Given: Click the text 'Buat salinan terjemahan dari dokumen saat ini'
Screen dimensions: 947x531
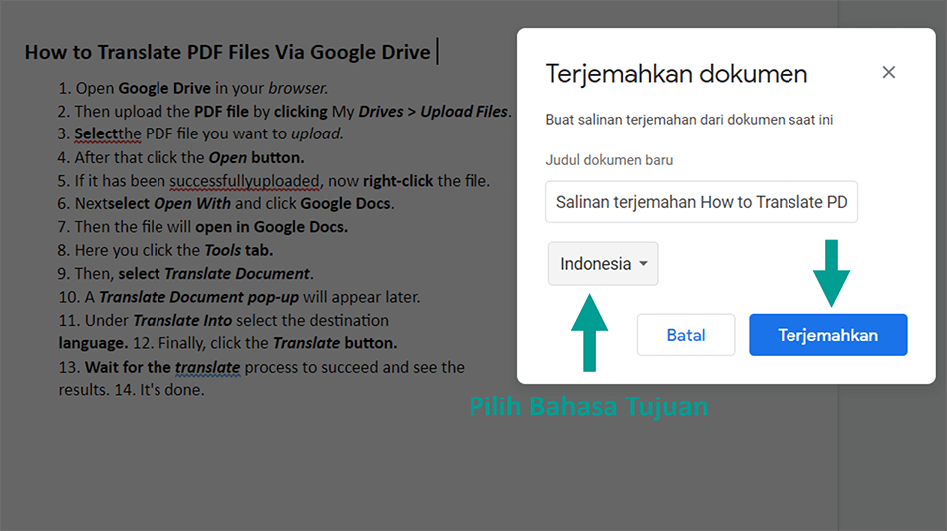Looking at the screenshot, I should click(689, 120).
